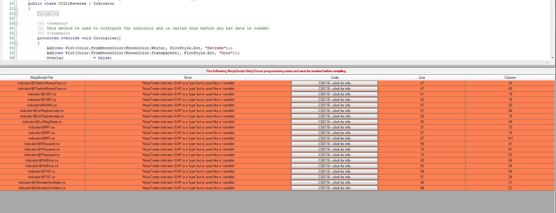556x213 pixels.
Task: Expand the collapsed Variables region at line 22
Action: click(16, 13)
